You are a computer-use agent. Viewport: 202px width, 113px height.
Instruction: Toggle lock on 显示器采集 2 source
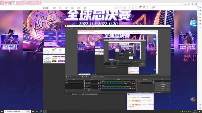pos(100,88)
